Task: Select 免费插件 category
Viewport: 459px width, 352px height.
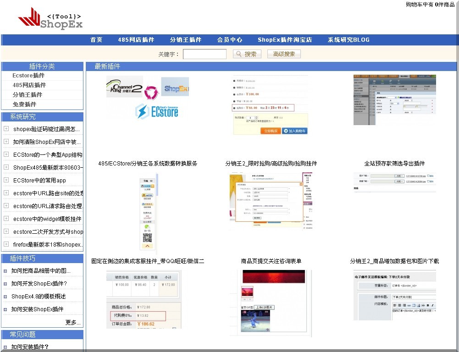Action: 24,104
